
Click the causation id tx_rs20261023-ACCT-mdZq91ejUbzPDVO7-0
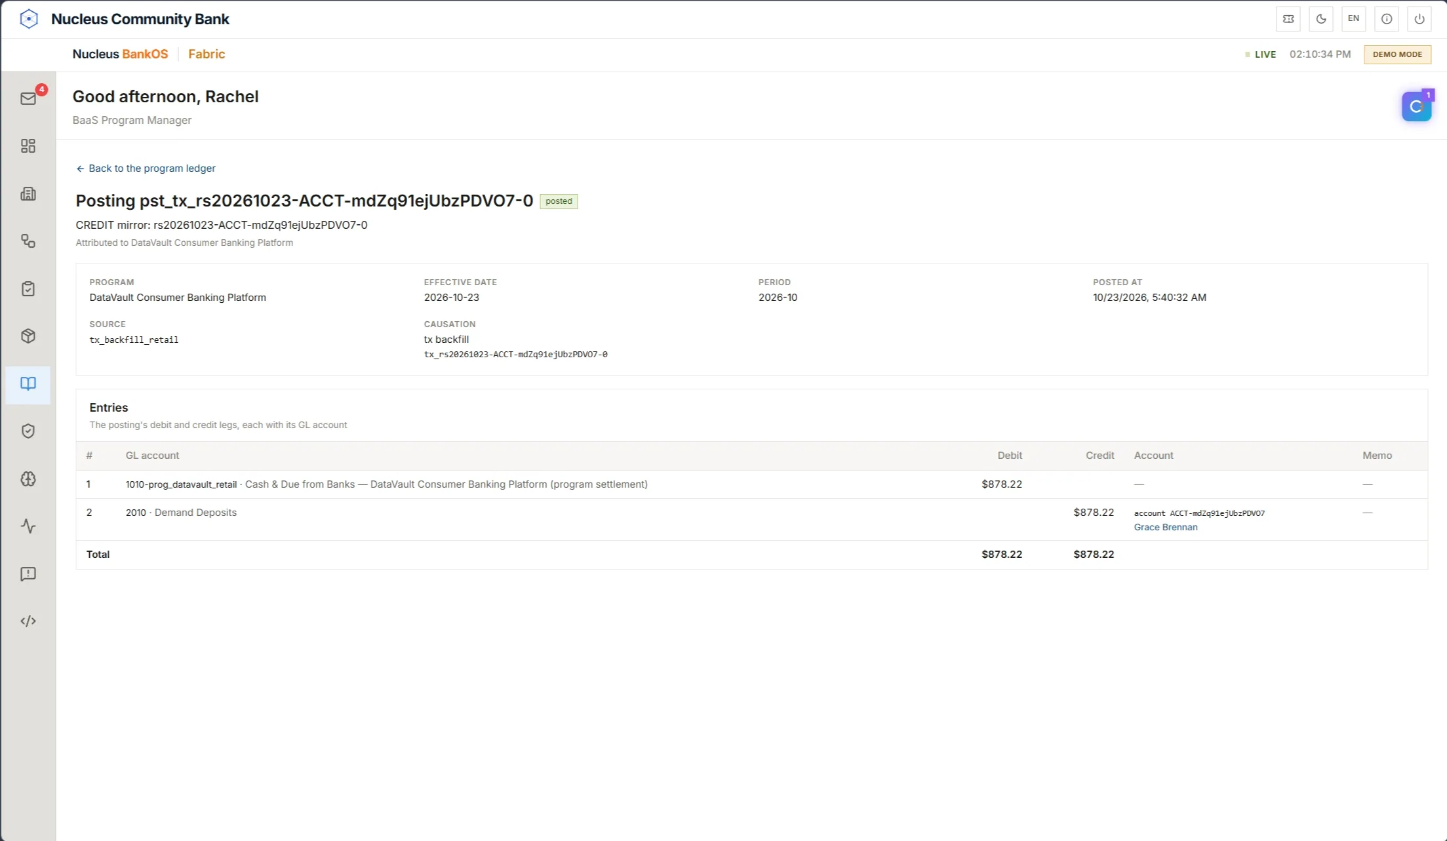[x=515, y=355]
